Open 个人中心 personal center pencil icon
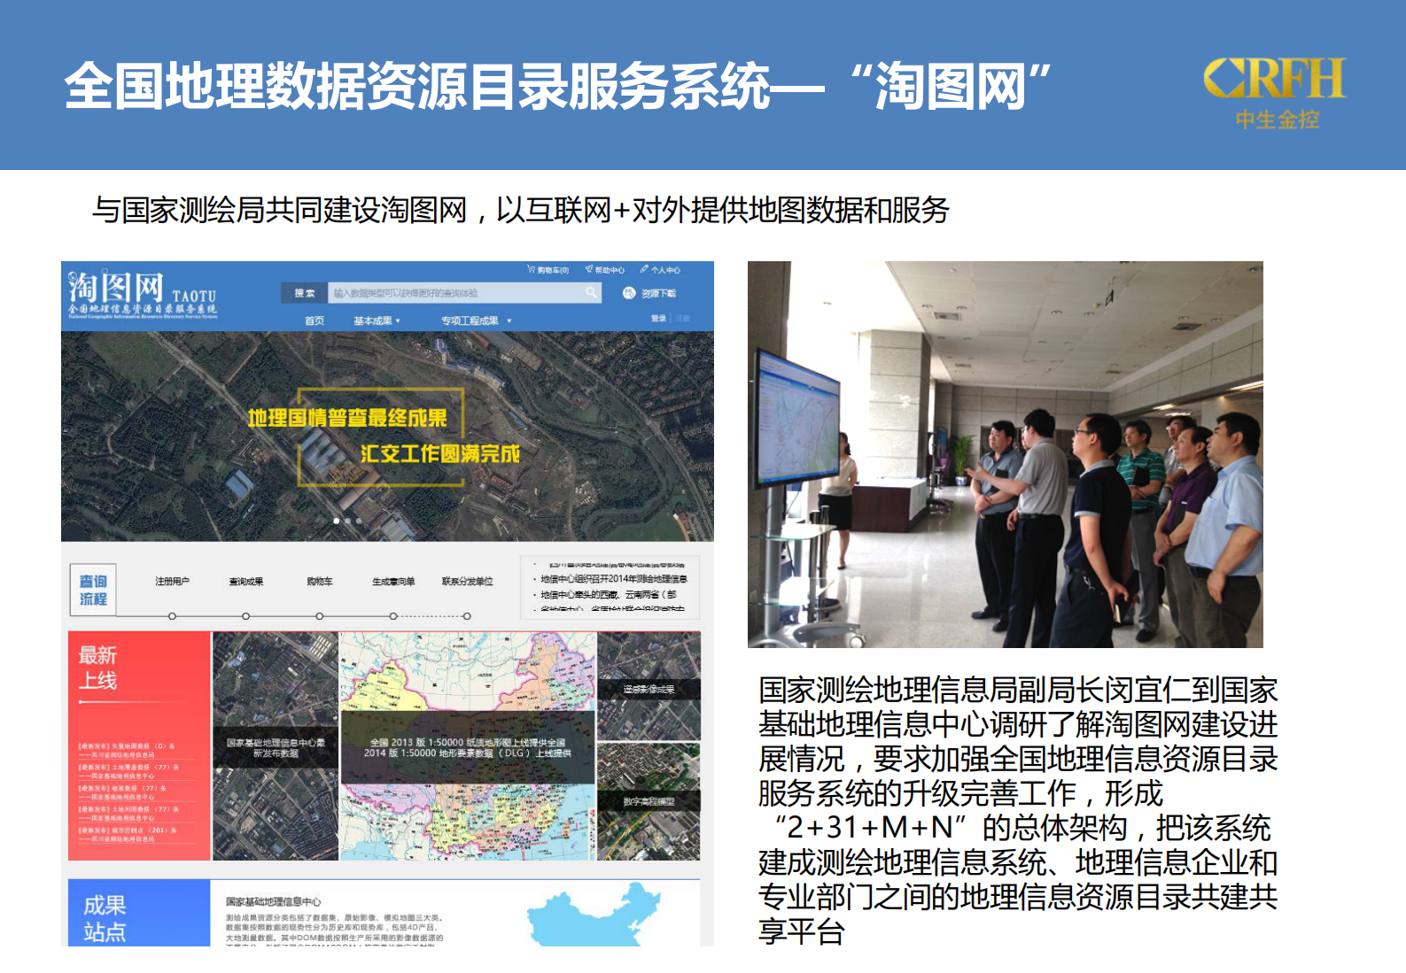 point(644,270)
